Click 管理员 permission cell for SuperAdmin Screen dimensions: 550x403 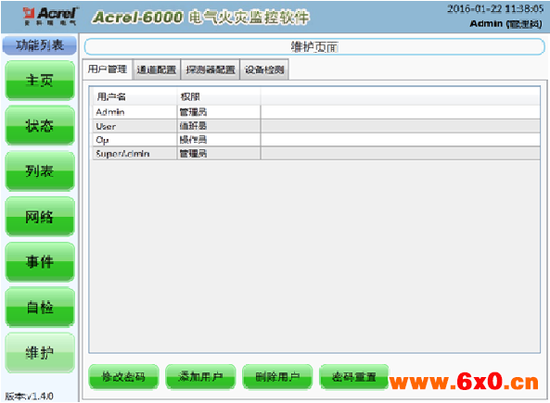click(219, 154)
